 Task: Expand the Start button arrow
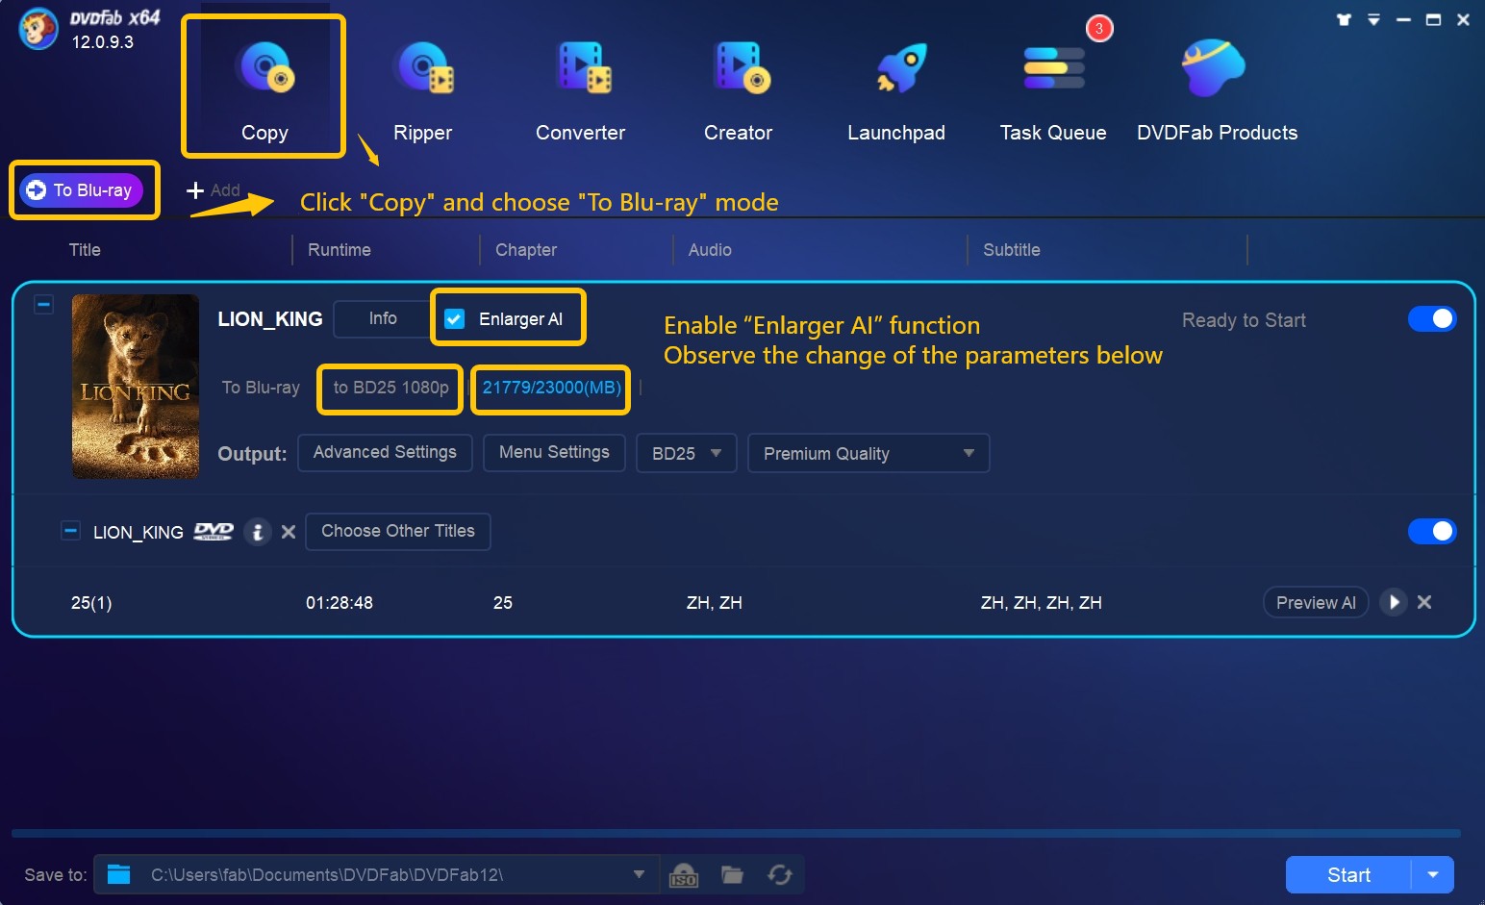1433,875
